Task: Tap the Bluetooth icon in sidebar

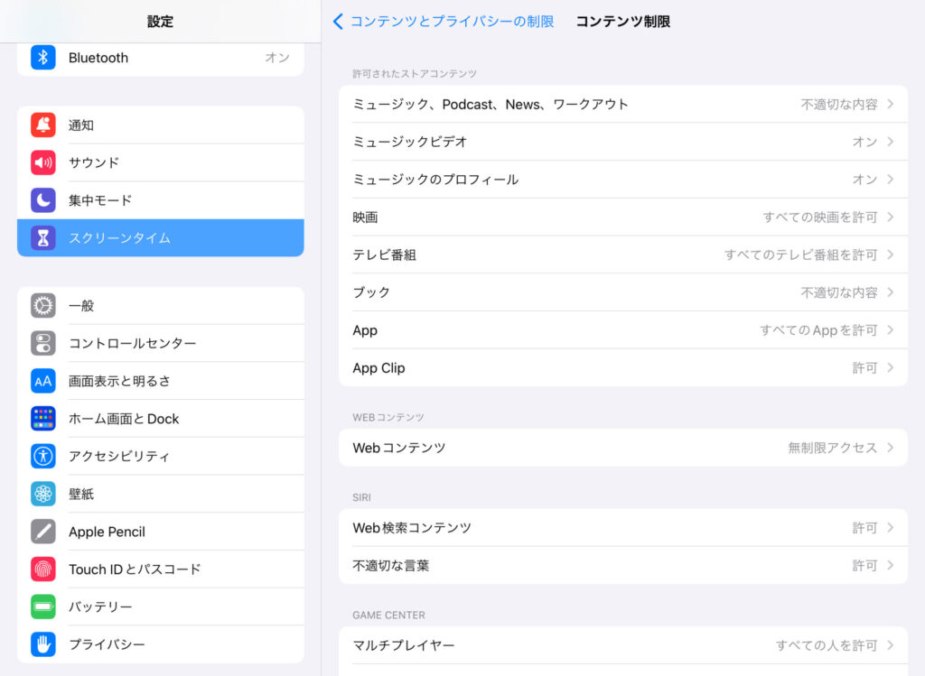Action: click(x=43, y=58)
